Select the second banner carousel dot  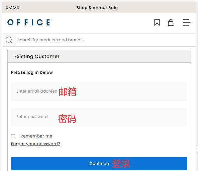click(x=11, y=7)
